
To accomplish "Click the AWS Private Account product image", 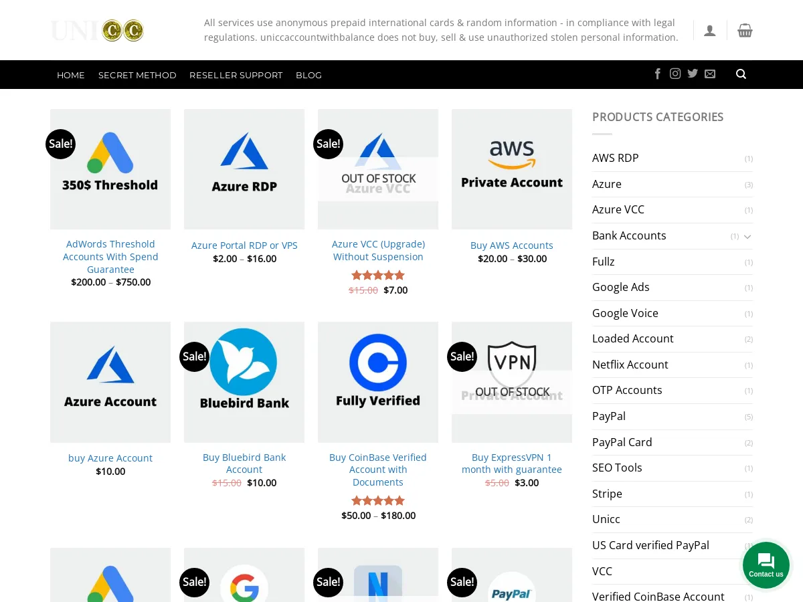I will click(512, 169).
